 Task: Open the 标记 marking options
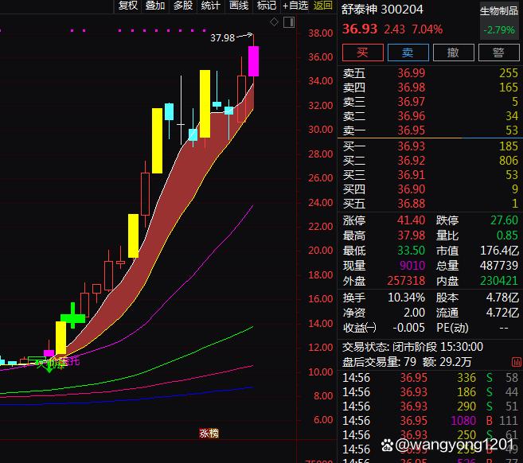[x=267, y=6]
